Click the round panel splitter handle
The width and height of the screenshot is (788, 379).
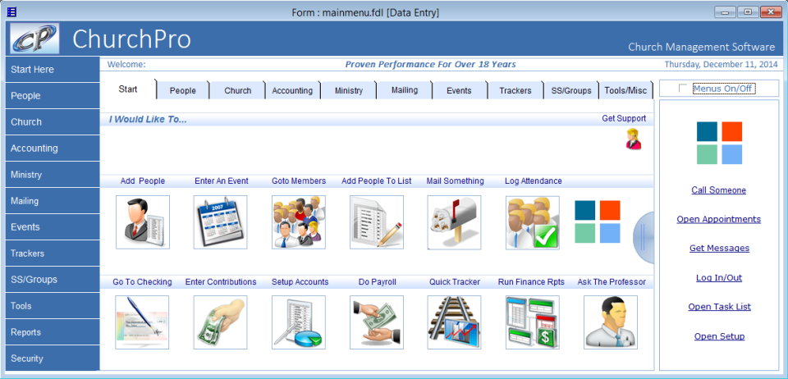644,237
